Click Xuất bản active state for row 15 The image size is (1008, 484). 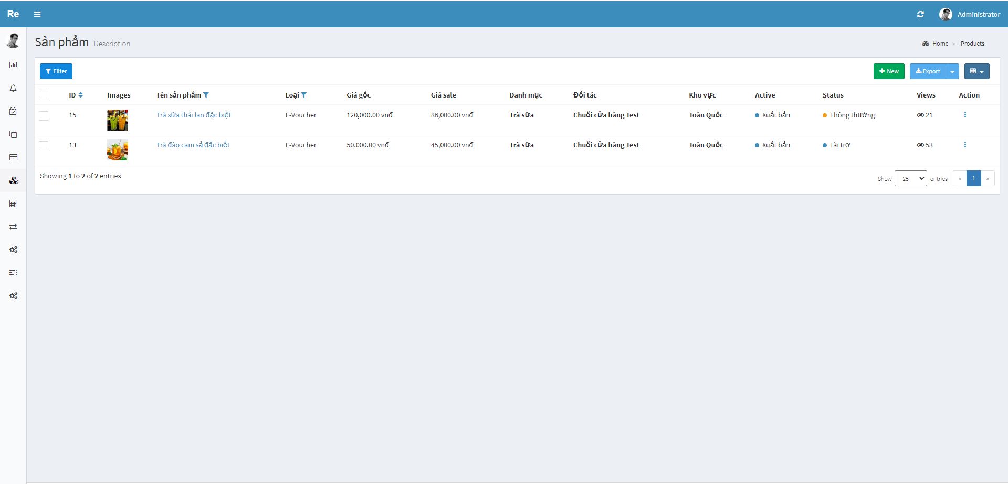772,115
